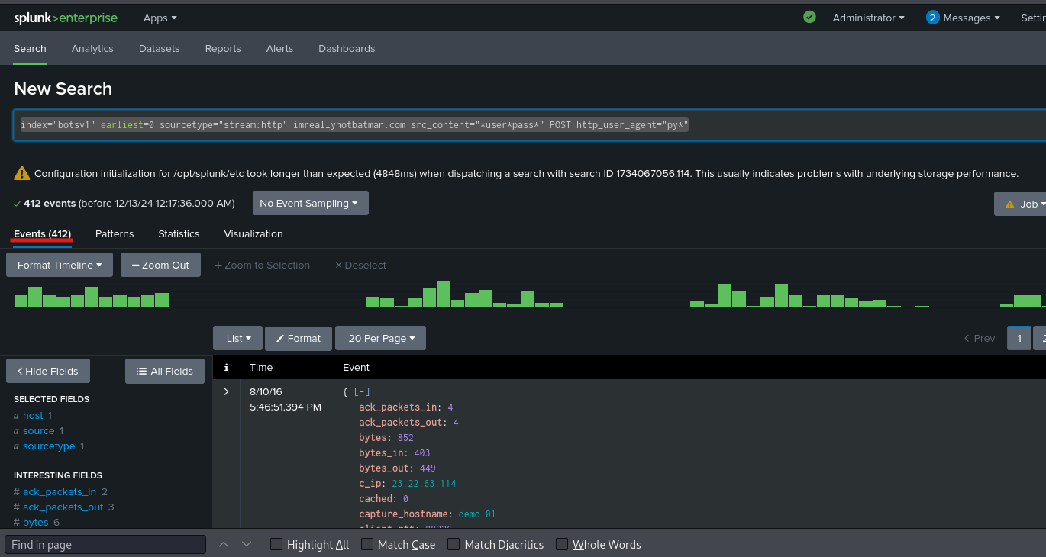Click the bytes_in value 403
Image resolution: width=1046 pixels, height=557 pixels.
(x=422, y=452)
